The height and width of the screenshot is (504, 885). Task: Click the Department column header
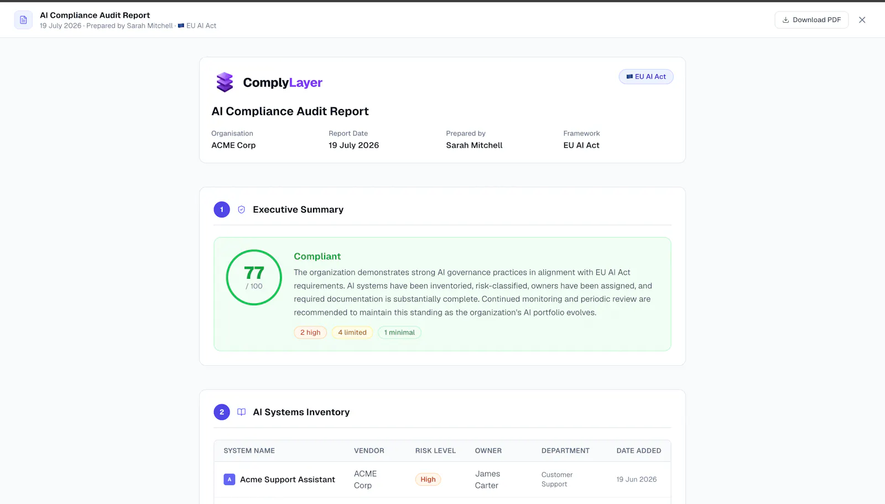tap(565, 451)
